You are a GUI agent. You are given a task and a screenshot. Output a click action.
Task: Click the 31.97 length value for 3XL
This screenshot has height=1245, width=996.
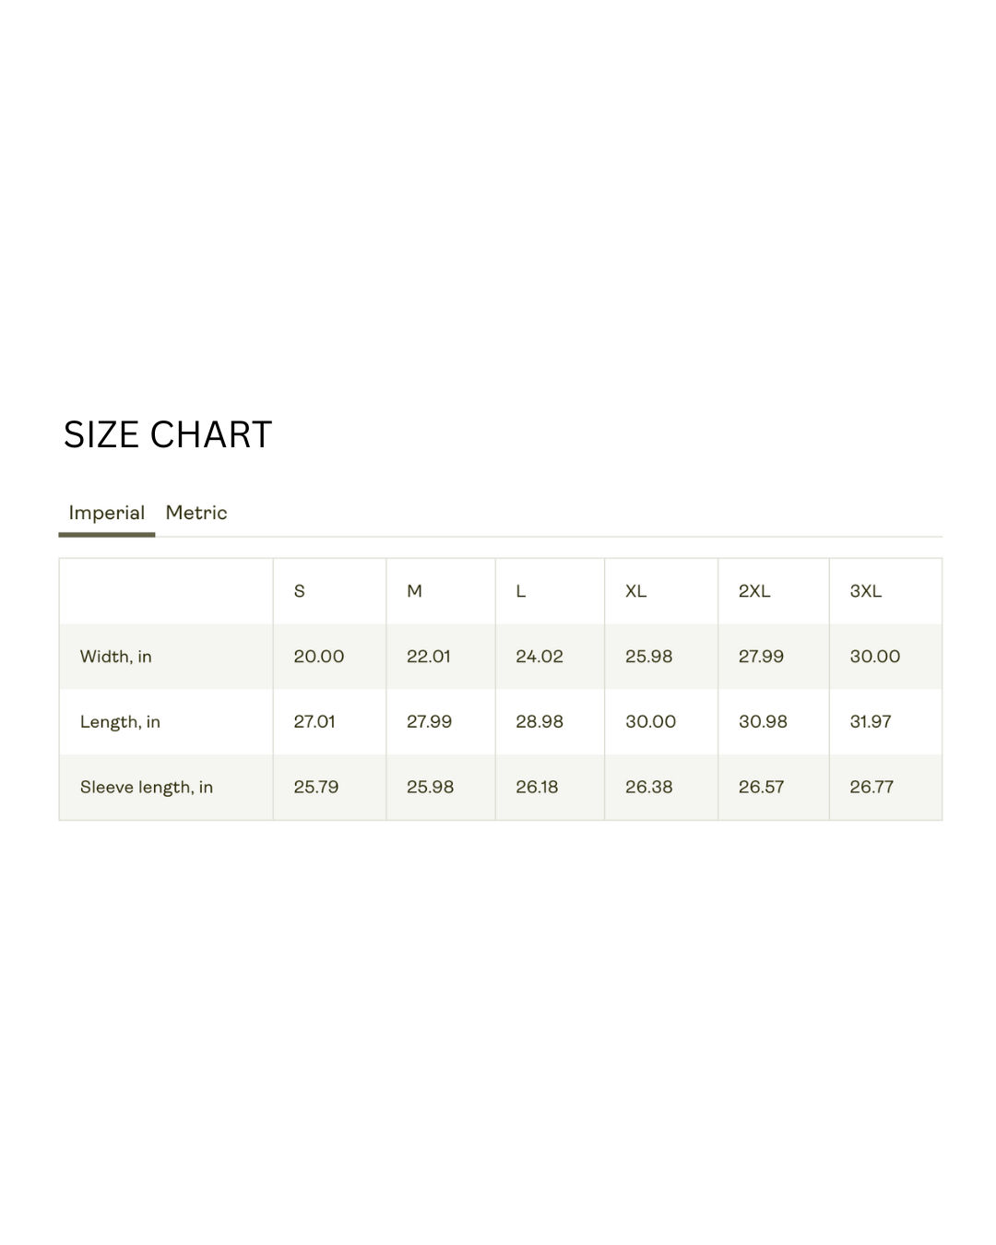(x=871, y=722)
